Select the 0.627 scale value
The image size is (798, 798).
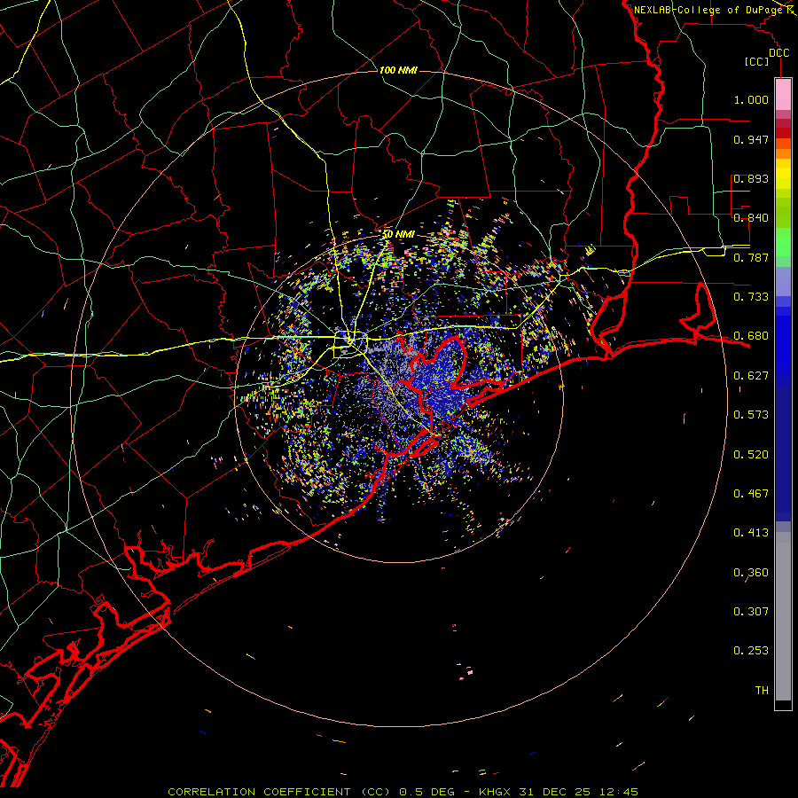pyautogui.click(x=751, y=376)
